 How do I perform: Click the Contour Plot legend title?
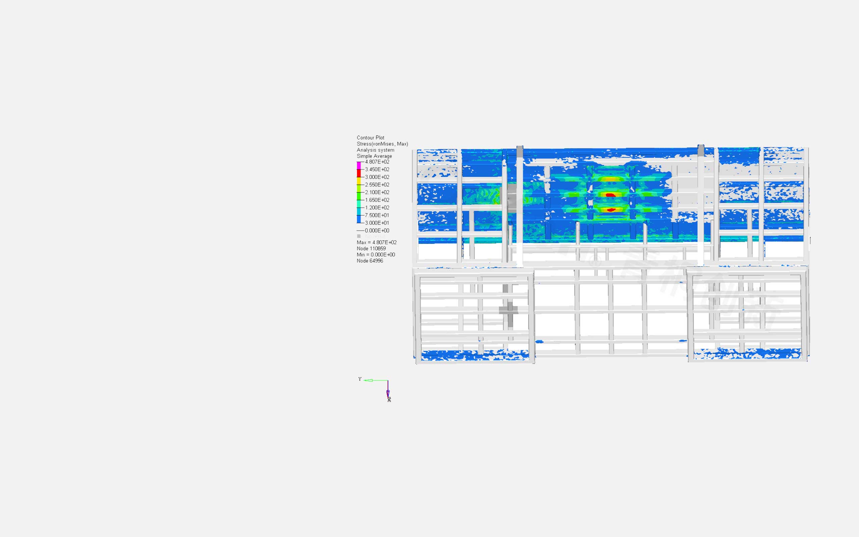[x=370, y=138]
